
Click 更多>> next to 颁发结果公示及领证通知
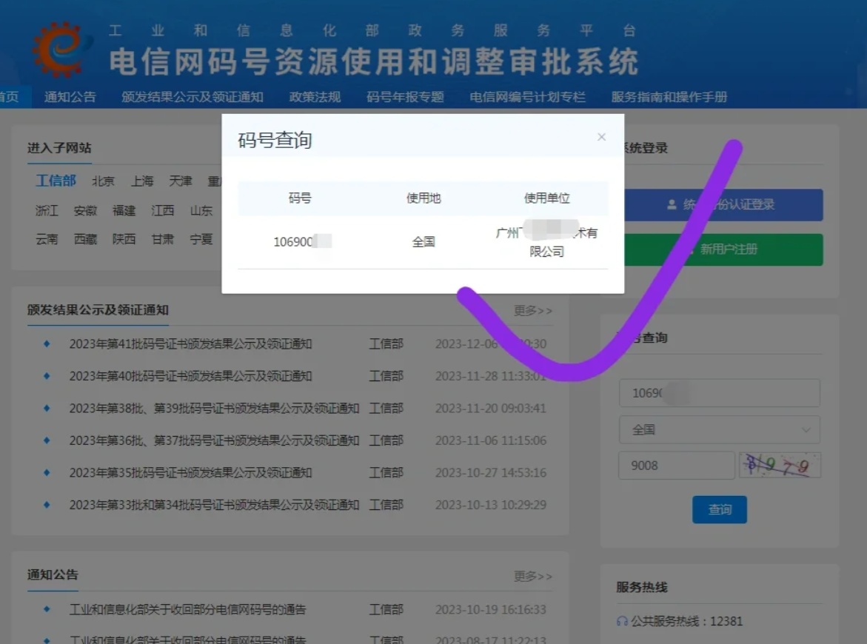pos(532,311)
